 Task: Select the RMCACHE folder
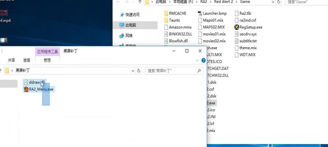[175, 13]
